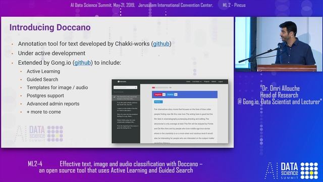Screen dimensions: 323x182
Task: Open Projects in the Doccano navbar
Action: click(206, 82)
